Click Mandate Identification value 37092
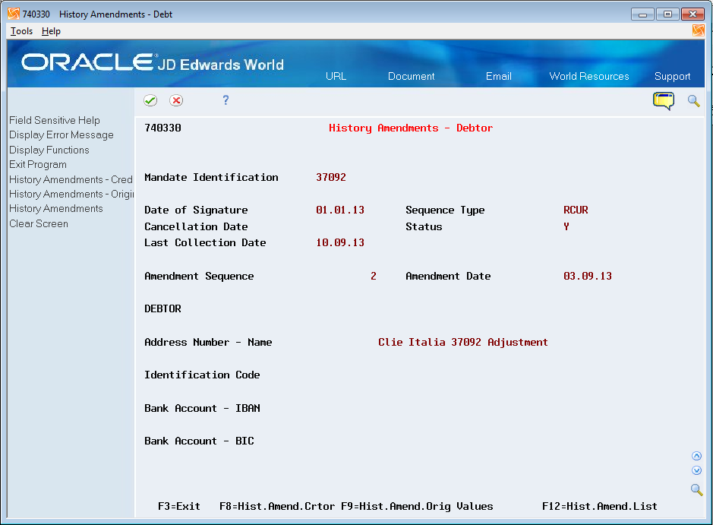Screen dimensions: 713x525 tap(331, 178)
